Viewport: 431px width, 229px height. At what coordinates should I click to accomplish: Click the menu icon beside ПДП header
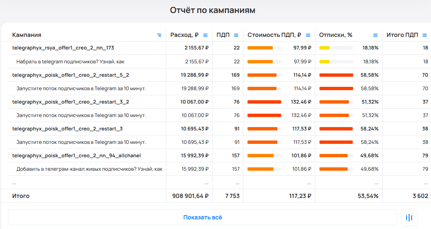tap(236, 35)
